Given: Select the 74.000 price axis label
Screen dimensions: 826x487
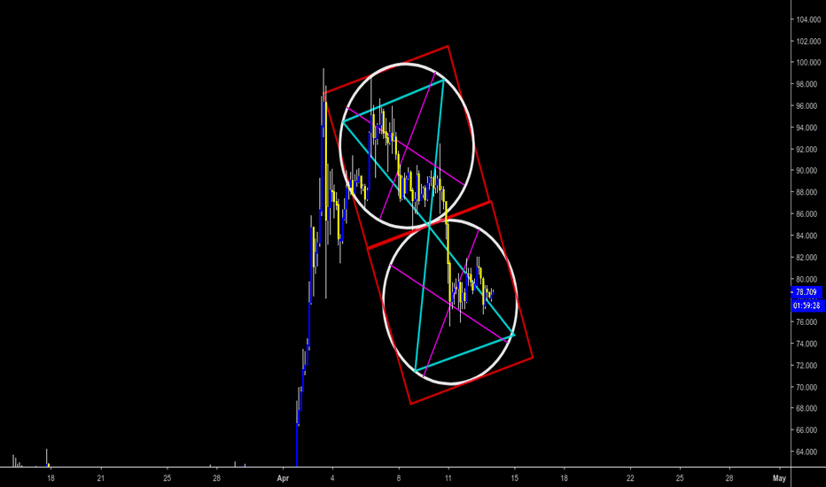Looking at the screenshot, I should click(x=808, y=344).
